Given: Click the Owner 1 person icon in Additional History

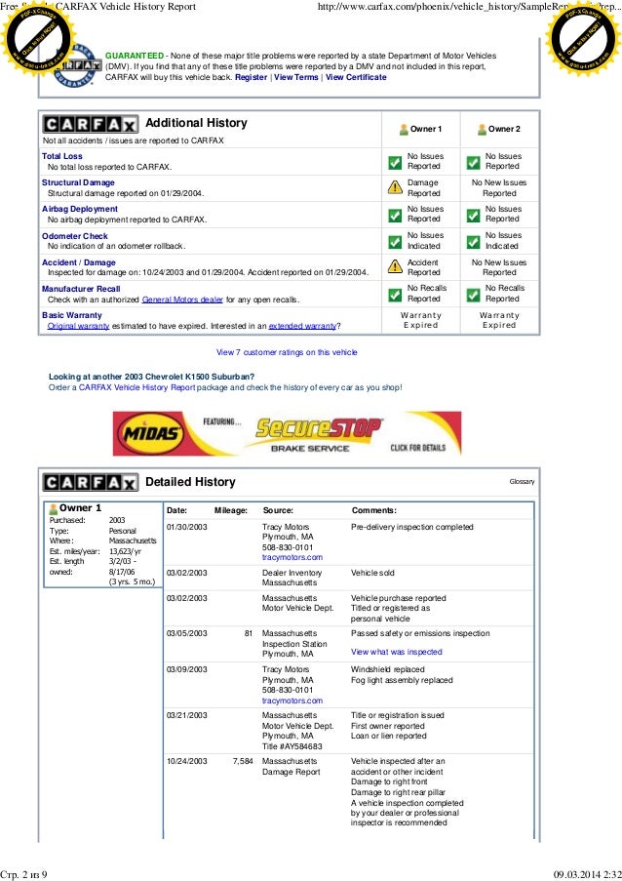Looking at the screenshot, I should pyautogui.click(x=403, y=129).
